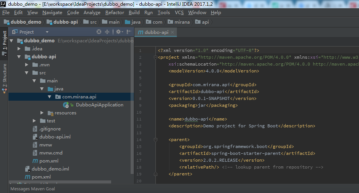Open Project panel settings gear
The image size is (359, 193).
(119, 32)
